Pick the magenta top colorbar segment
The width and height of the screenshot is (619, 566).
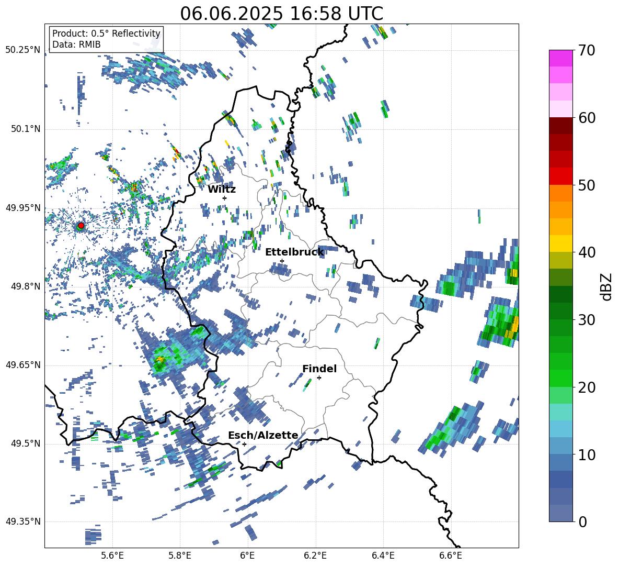point(560,58)
